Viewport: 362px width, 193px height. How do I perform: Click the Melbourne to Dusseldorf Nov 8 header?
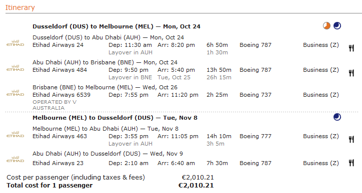coord(115,118)
